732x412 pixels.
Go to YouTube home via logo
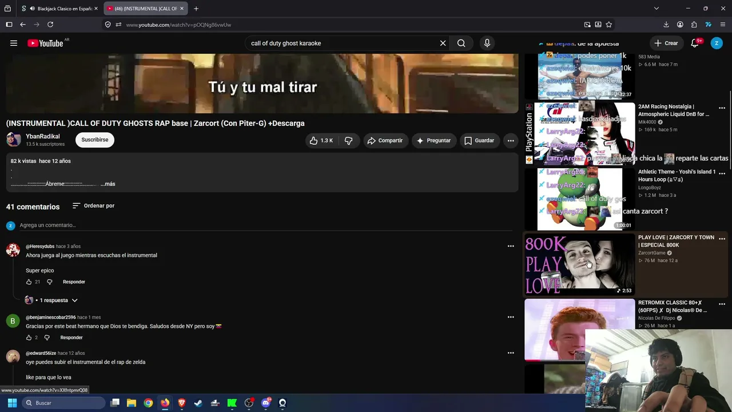point(45,43)
